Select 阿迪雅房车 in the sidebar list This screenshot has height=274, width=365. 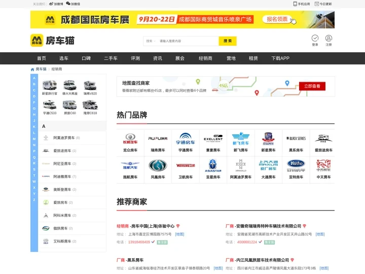click(x=72, y=177)
